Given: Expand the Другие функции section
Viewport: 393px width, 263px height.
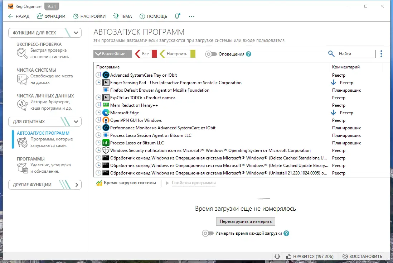Looking at the screenshot, I should (x=45, y=185).
